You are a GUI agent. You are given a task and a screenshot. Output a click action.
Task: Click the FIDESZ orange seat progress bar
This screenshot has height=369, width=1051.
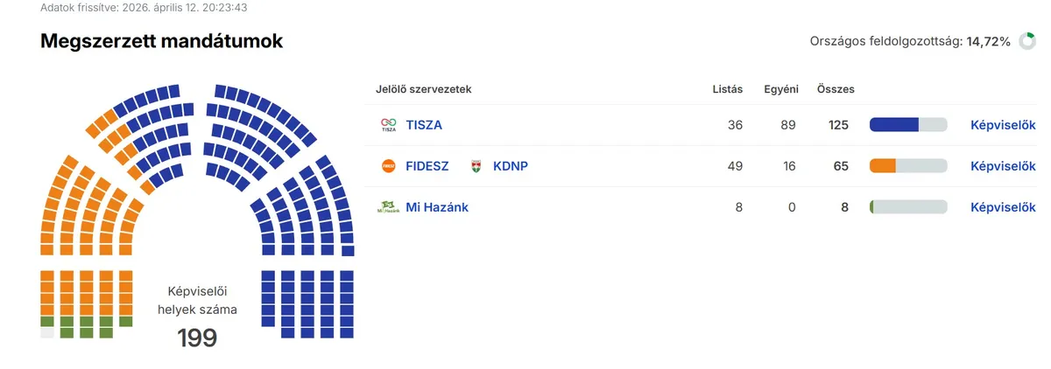[907, 166]
